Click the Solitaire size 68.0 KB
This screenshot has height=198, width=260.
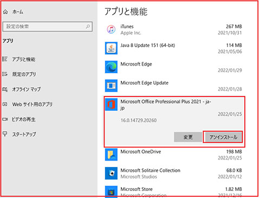[x=234, y=170]
